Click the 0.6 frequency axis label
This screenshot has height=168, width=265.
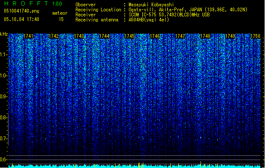(x=3, y=160)
